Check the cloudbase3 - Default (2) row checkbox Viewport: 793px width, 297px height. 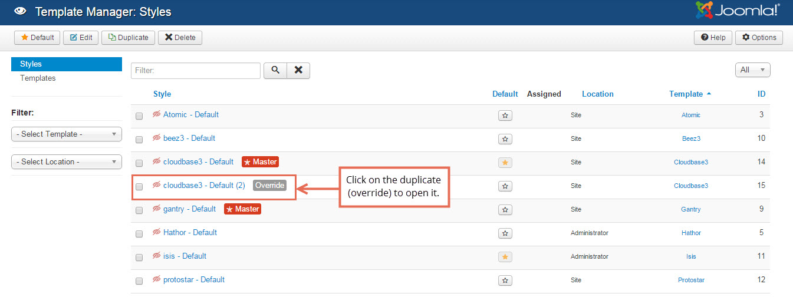click(139, 187)
